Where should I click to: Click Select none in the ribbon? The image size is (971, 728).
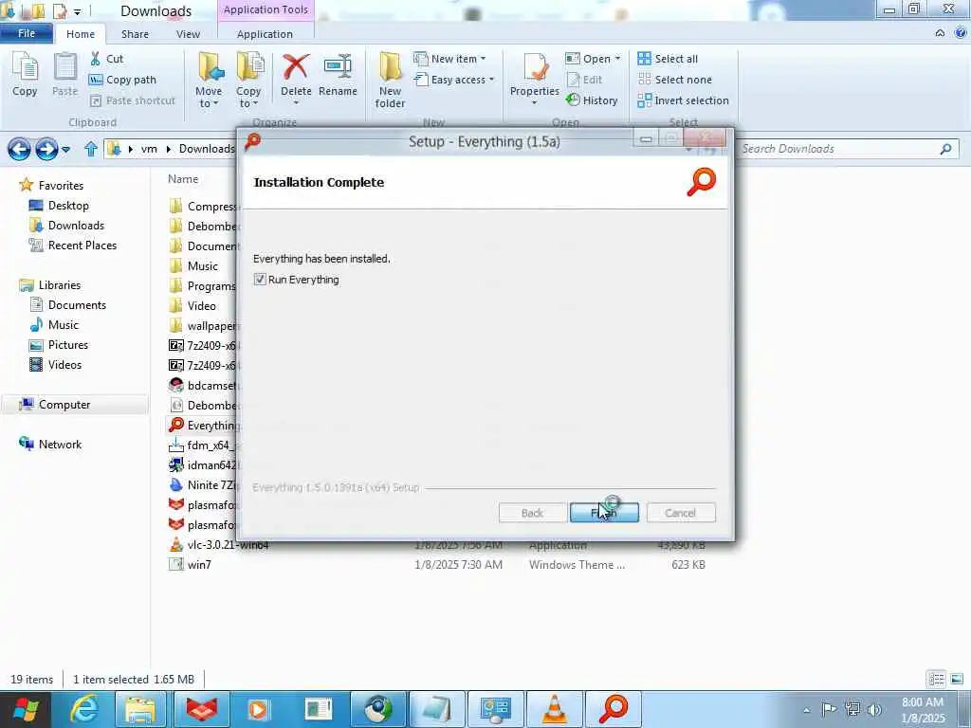coord(675,80)
